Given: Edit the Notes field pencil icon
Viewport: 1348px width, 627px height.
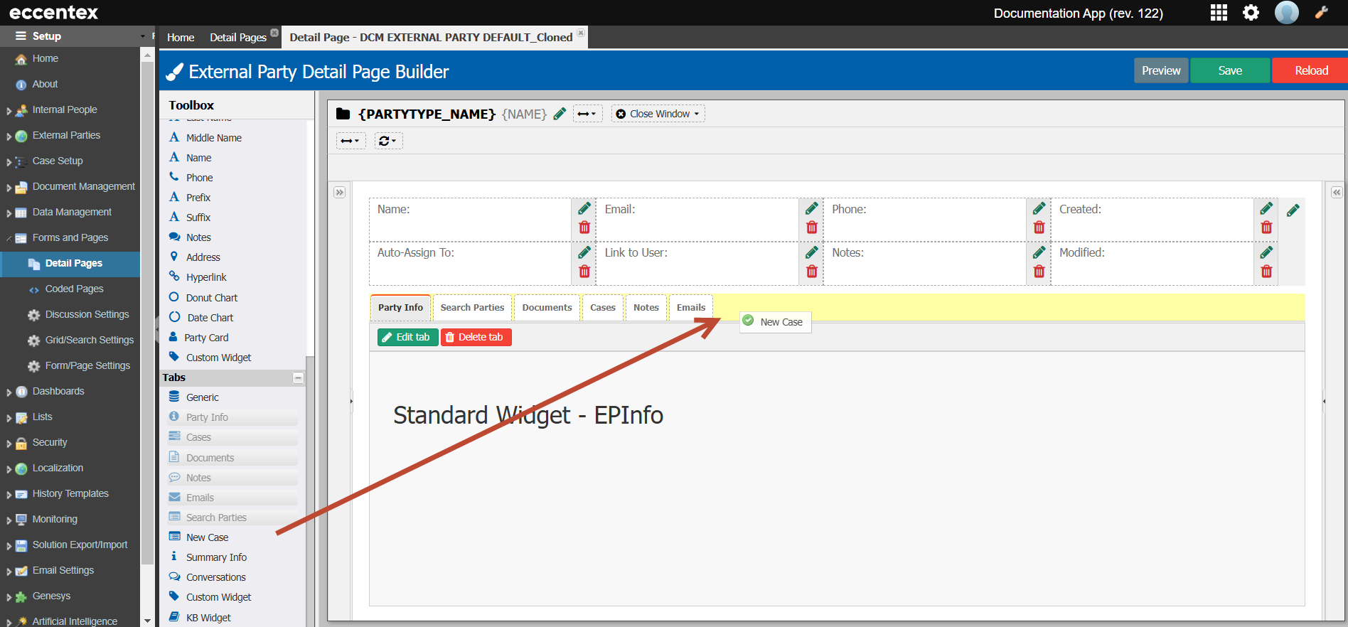Looking at the screenshot, I should click(1039, 252).
